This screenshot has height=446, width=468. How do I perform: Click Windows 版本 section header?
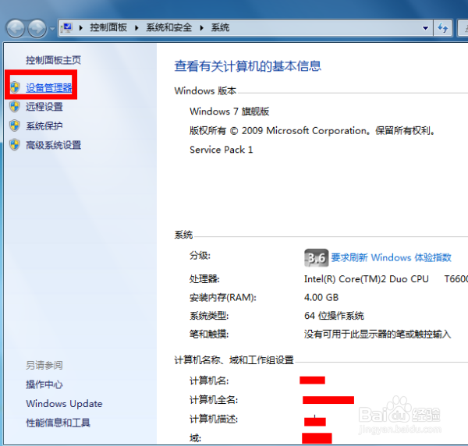tap(205, 90)
